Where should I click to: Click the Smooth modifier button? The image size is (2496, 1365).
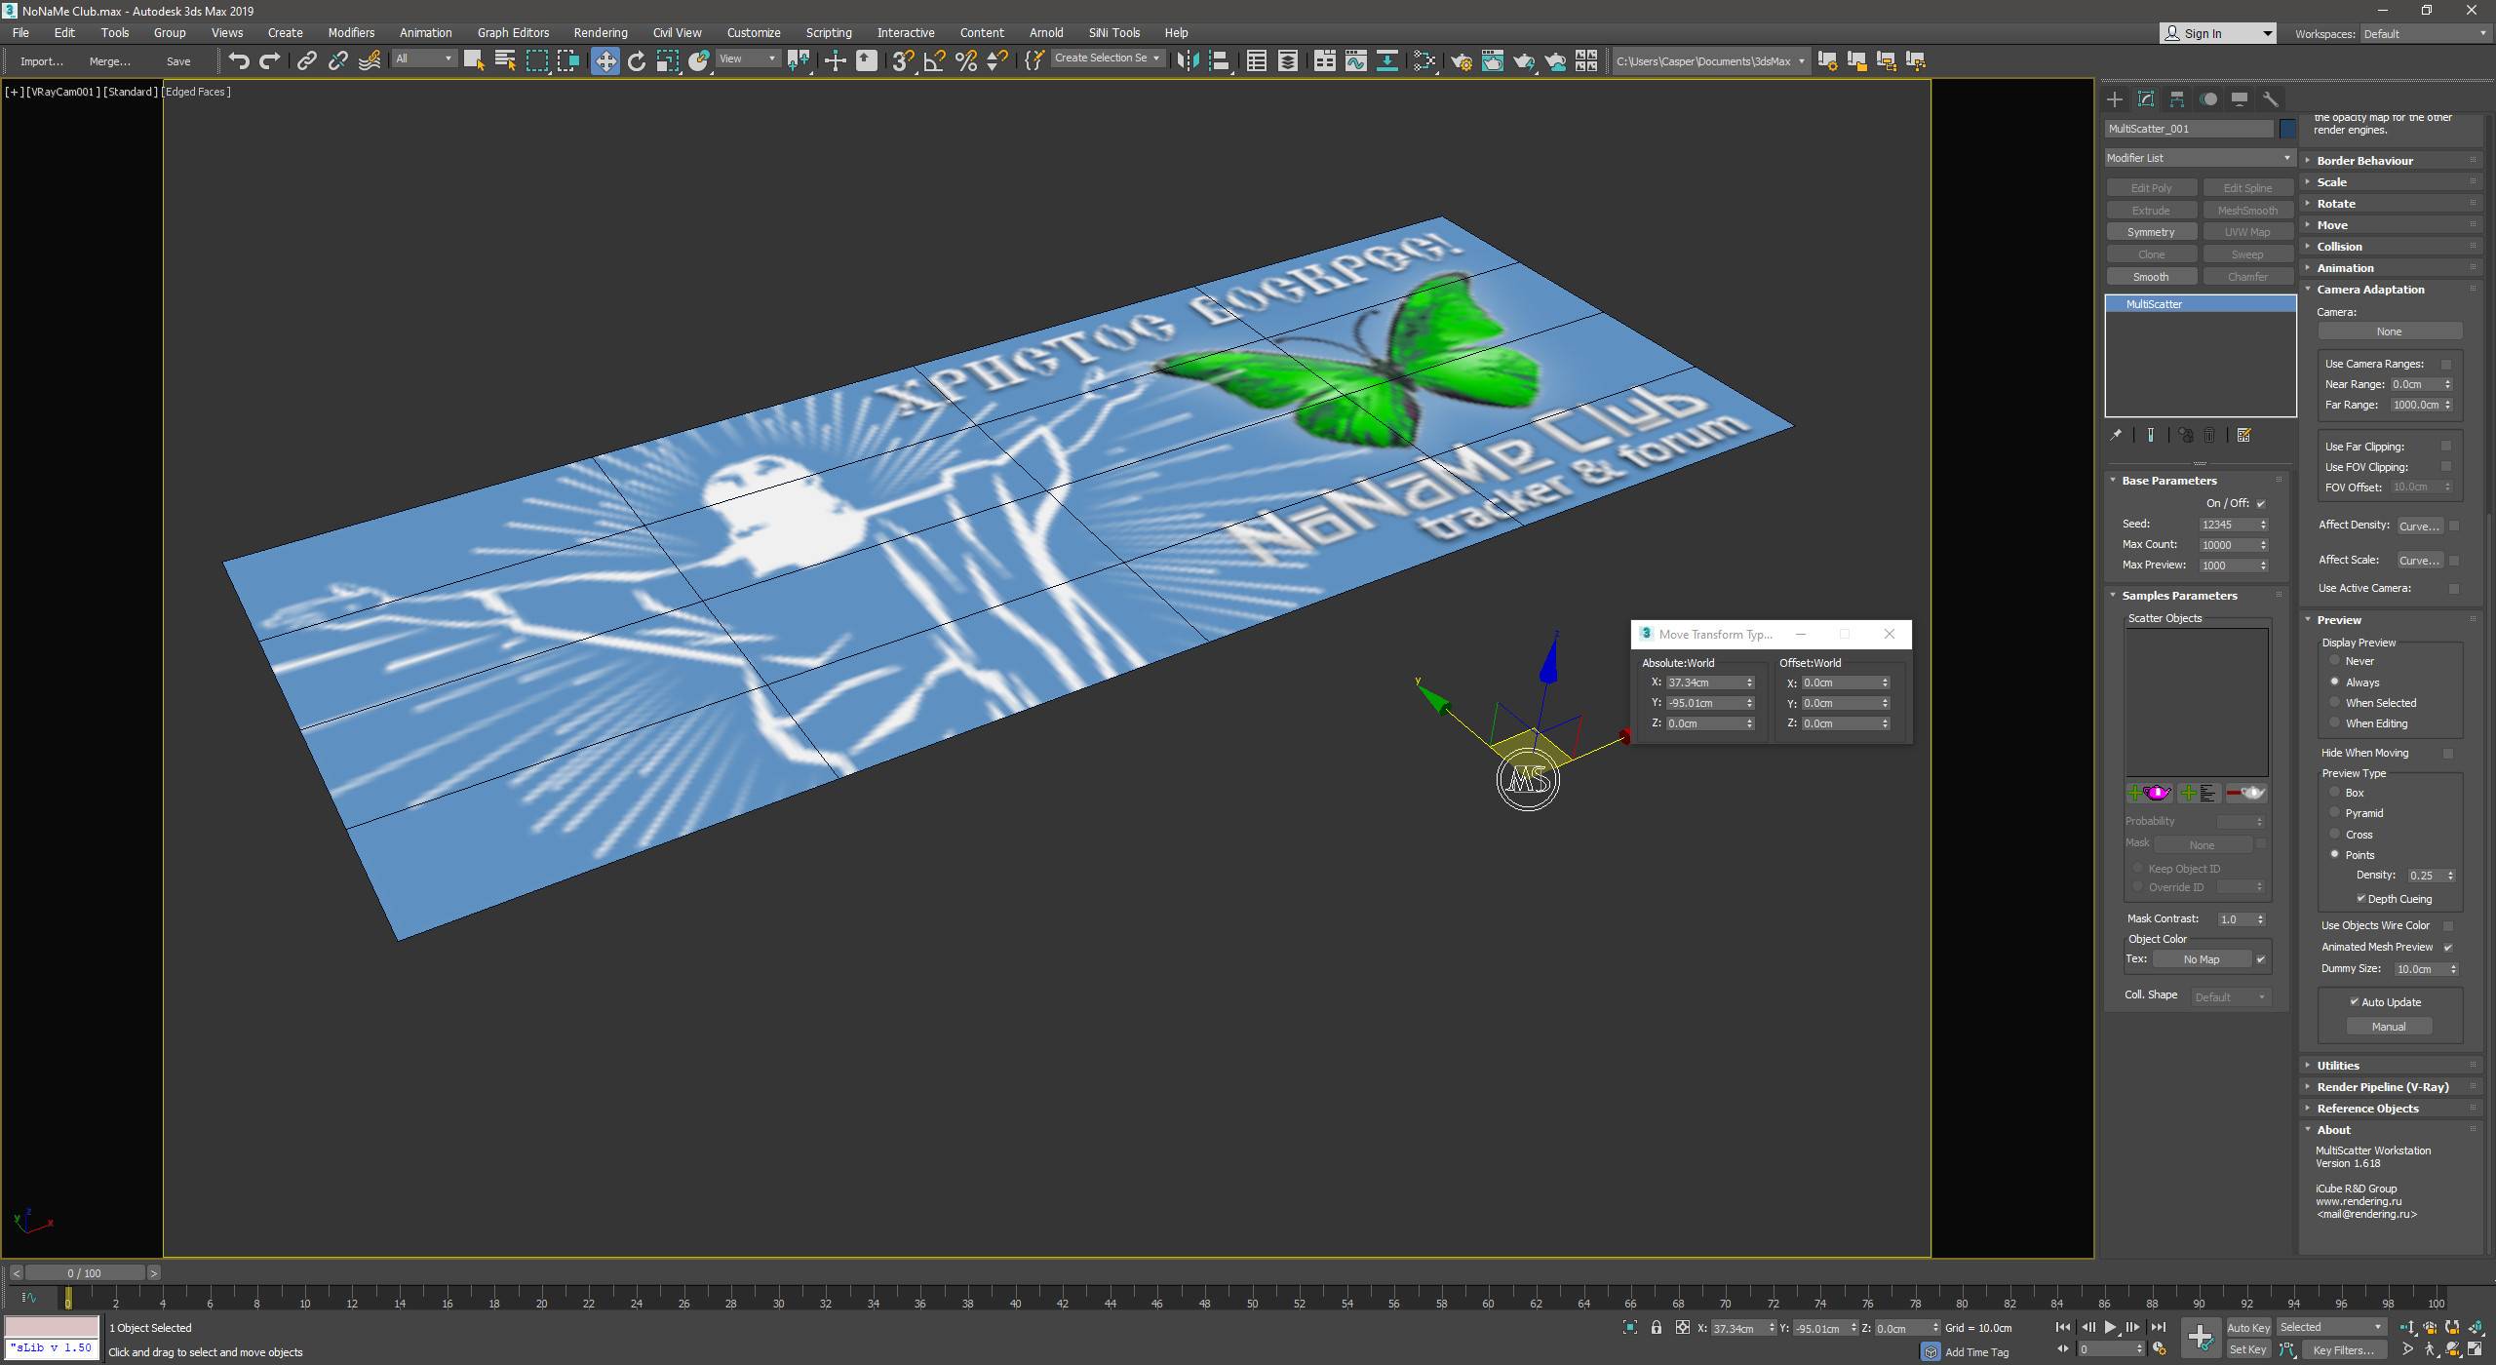[x=2151, y=277]
